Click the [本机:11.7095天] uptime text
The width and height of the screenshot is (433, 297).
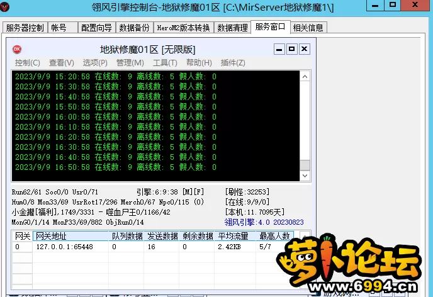click(x=255, y=212)
